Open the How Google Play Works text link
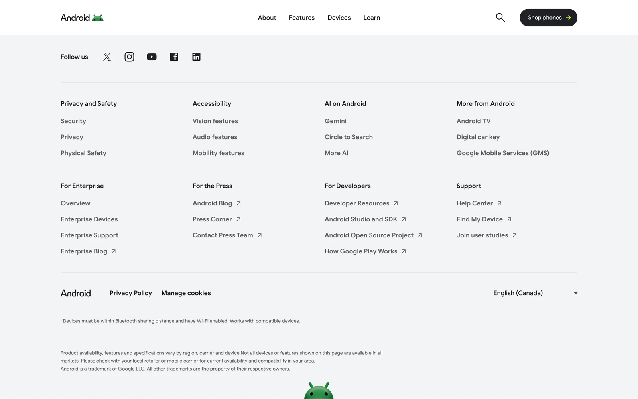The height and width of the screenshot is (399, 638). click(361, 251)
